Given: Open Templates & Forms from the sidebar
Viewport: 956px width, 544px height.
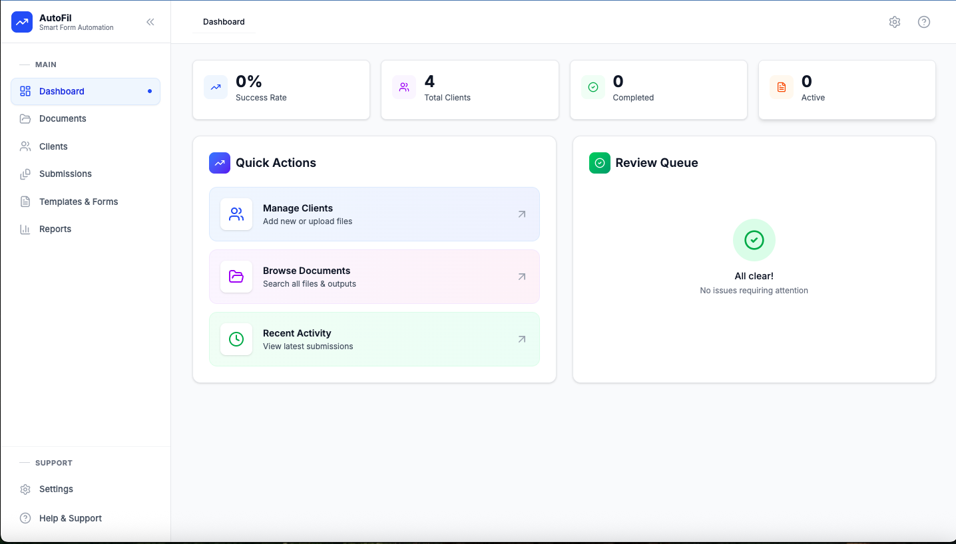Looking at the screenshot, I should tap(79, 202).
